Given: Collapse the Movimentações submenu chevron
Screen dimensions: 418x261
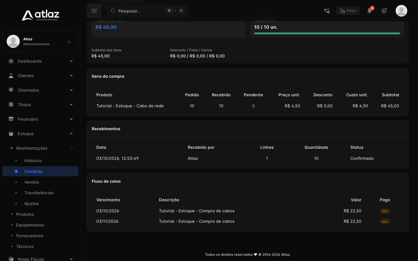Looking at the screenshot, I should click(72, 148).
